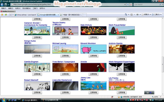Click the Michael Leunig theme thumbnail

tap(65, 49)
